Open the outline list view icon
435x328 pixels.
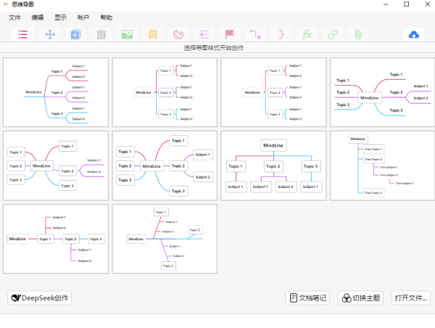coord(22,34)
